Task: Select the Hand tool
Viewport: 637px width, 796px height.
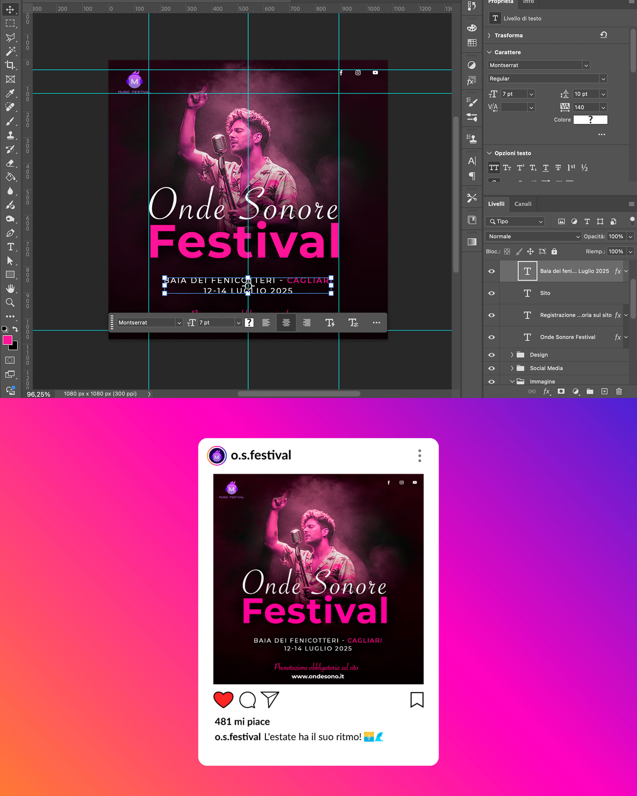Action: (x=10, y=288)
